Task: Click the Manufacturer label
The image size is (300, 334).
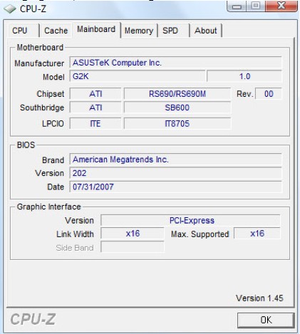Action: (x=39, y=63)
